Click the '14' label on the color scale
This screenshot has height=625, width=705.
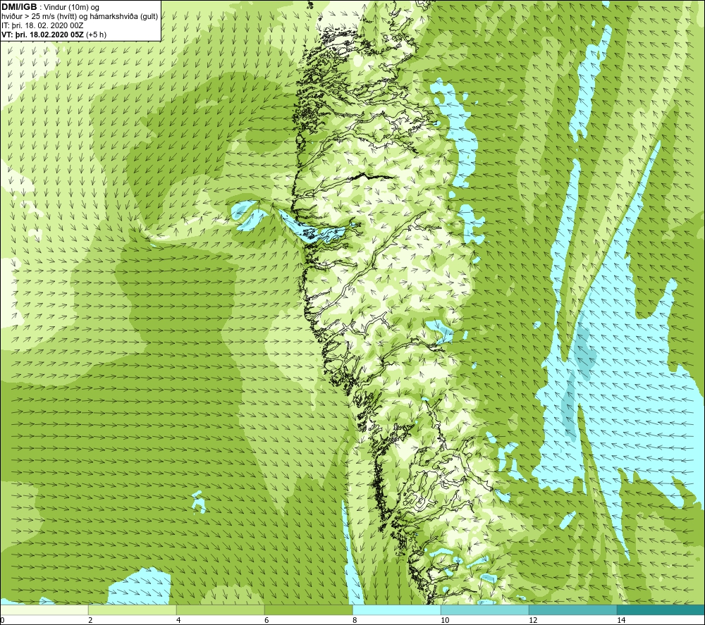coord(621,620)
